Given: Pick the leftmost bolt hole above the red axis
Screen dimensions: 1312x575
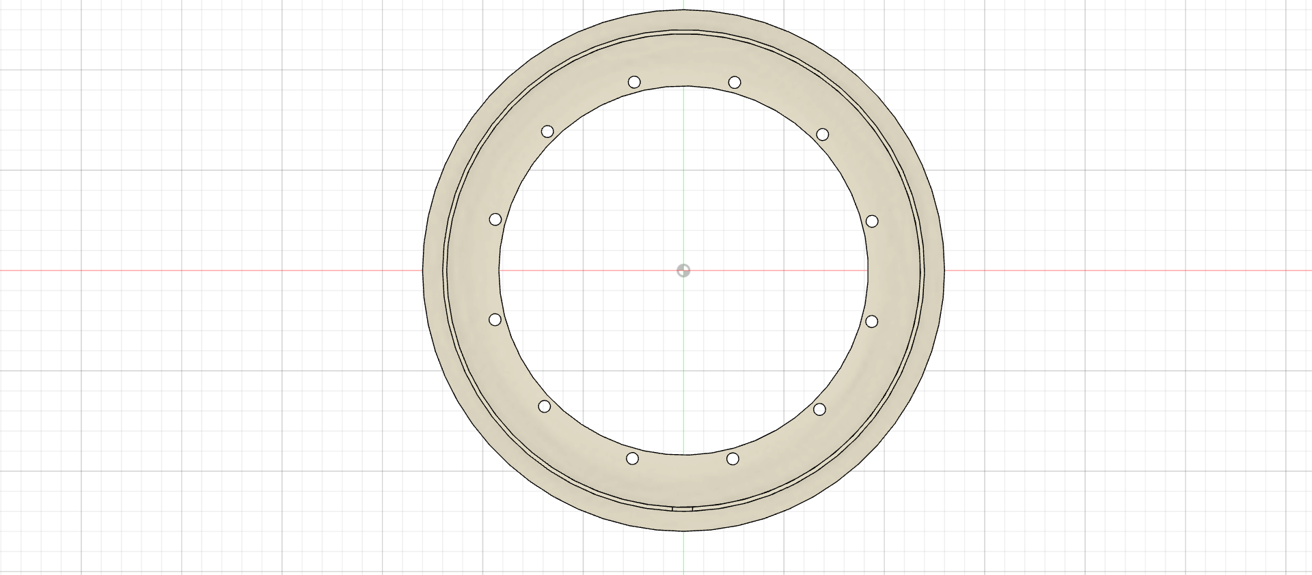Looking at the screenshot, I should (x=495, y=219).
